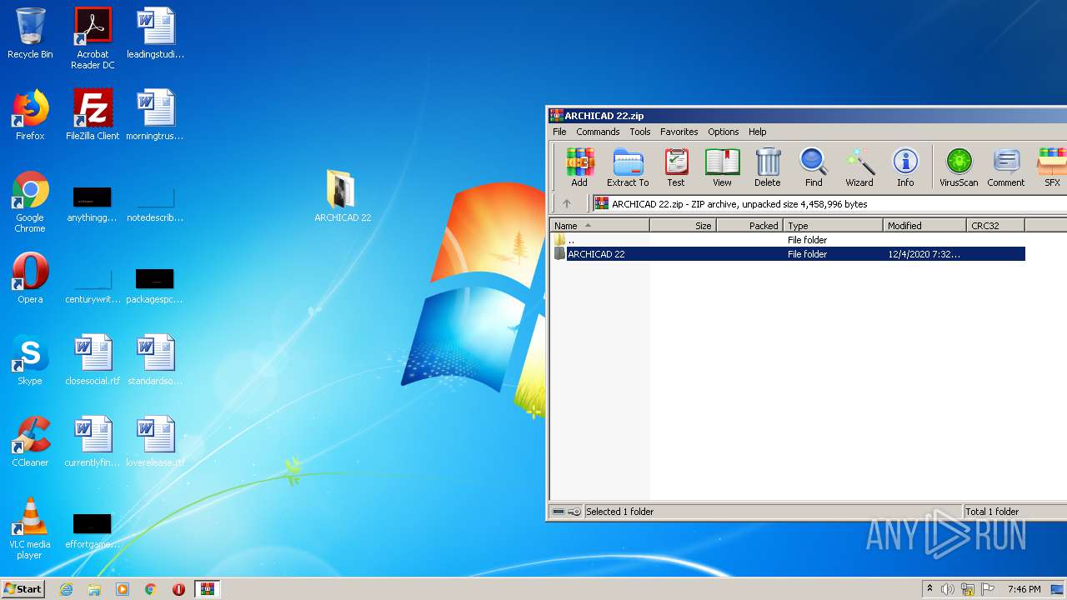1067x600 pixels.
Task: Select the leadingstudi... Word document
Action: [155, 33]
